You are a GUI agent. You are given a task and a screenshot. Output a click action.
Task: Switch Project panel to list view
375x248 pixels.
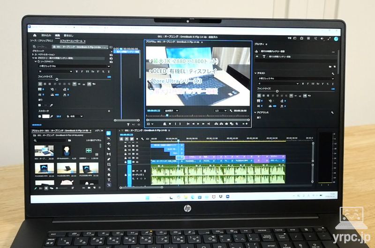coord(41,188)
